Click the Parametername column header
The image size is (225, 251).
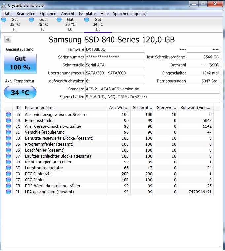65,107
